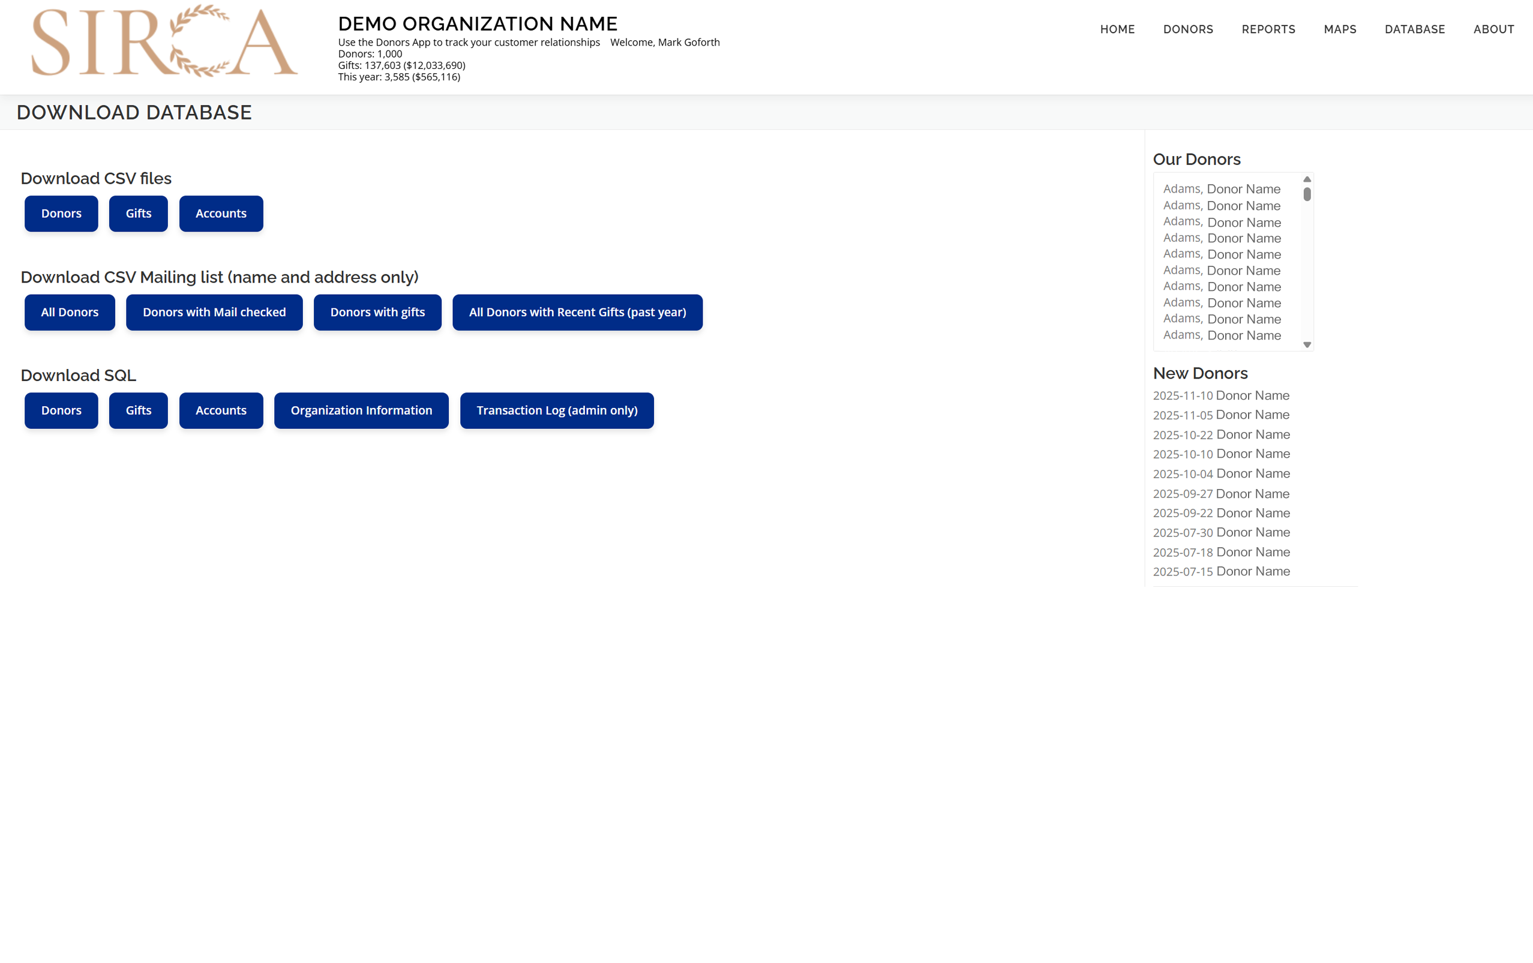Download All Donors mailing list

pyautogui.click(x=70, y=312)
